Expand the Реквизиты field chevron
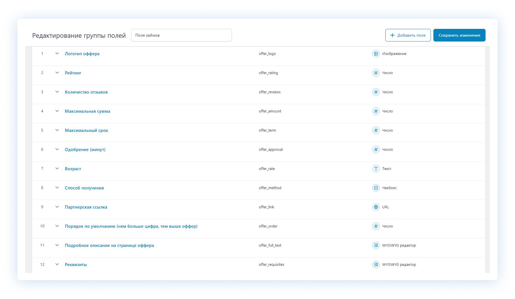 [x=57, y=264]
